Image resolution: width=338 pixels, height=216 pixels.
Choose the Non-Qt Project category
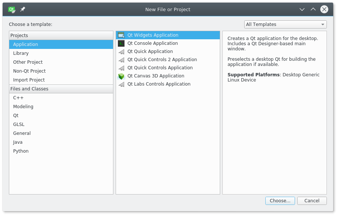(29, 71)
